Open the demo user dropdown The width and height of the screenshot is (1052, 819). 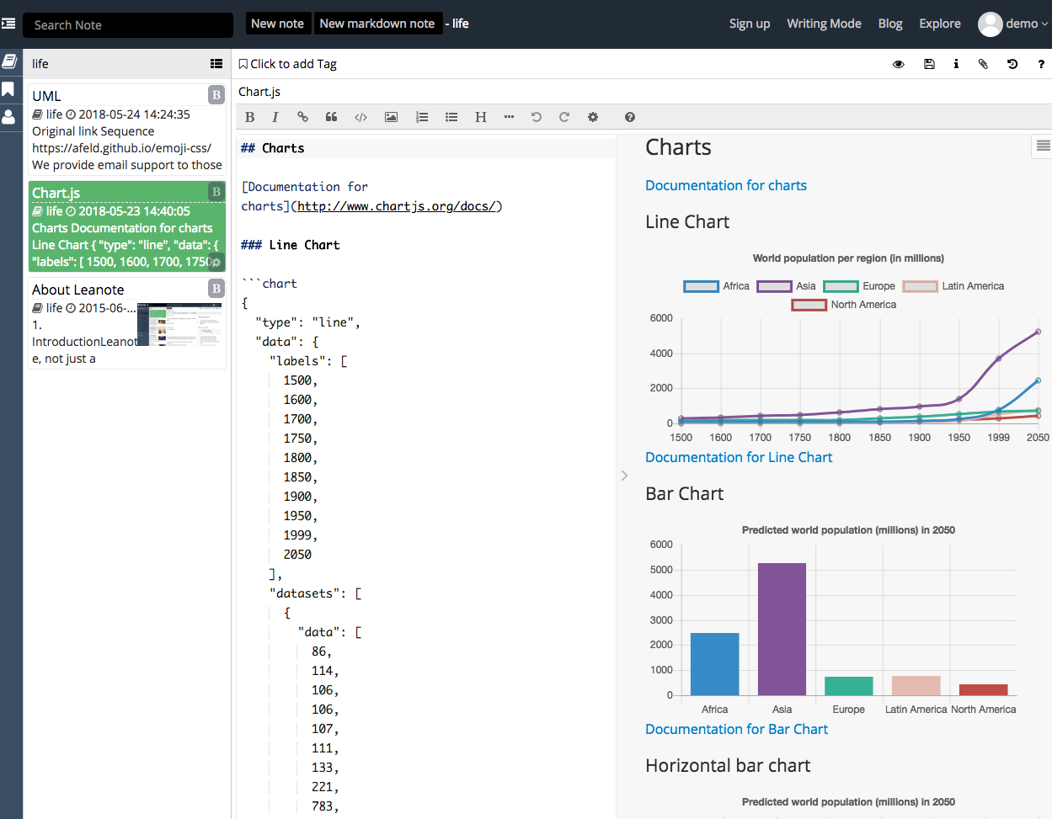(1013, 24)
